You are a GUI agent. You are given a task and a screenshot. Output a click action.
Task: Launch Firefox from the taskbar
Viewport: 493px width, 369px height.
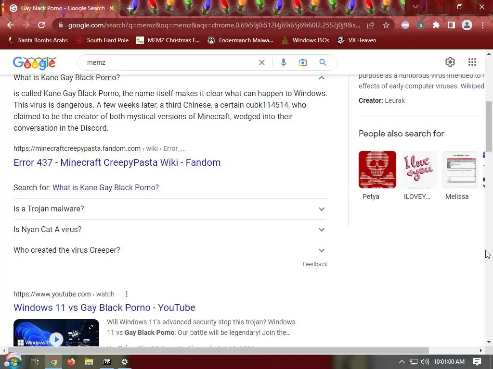point(71,362)
